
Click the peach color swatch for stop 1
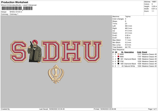click(118, 54)
